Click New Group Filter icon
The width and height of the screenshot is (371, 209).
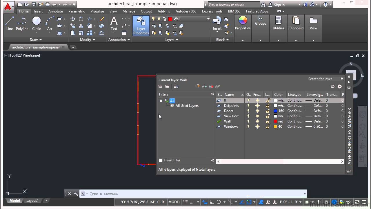pyautogui.click(x=167, y=87)
